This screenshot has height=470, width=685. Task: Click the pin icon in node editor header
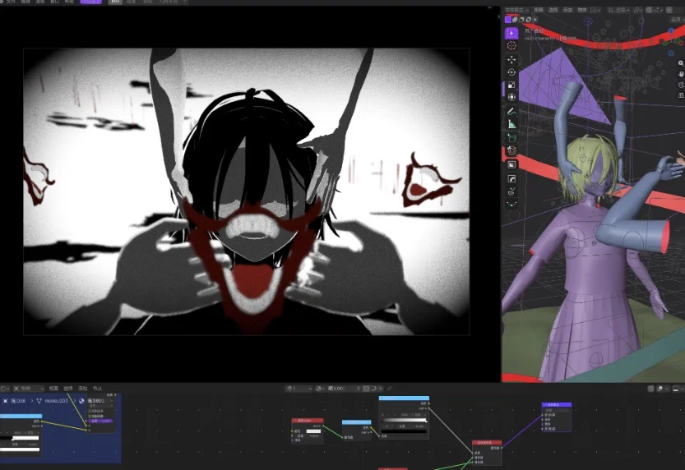(389, 389)
